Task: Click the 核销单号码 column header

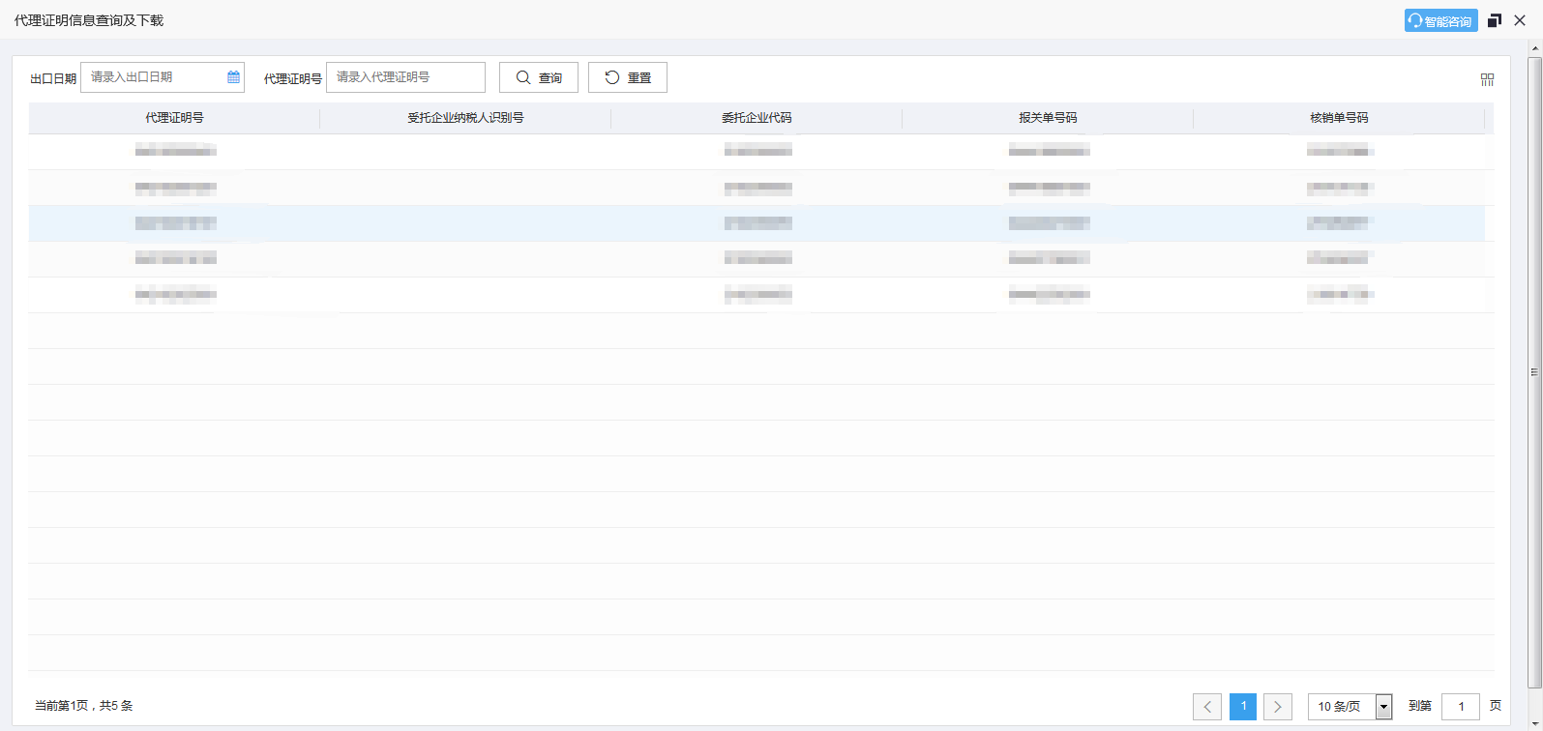Action: click(1339, 118)
